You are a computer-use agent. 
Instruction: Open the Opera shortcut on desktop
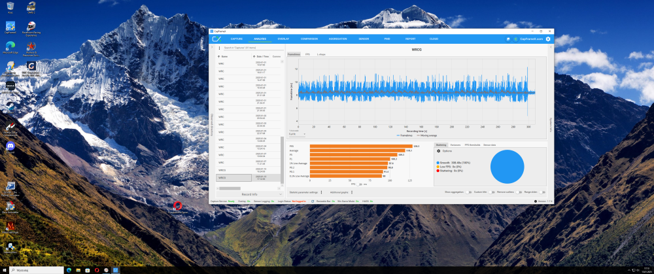point(178,207)
